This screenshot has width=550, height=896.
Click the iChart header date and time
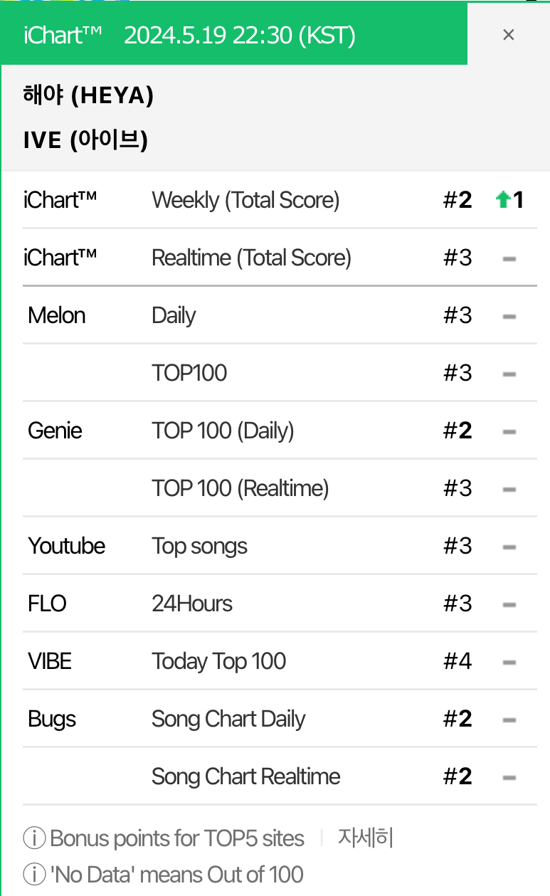coord(239,35)
